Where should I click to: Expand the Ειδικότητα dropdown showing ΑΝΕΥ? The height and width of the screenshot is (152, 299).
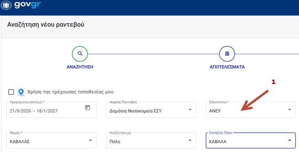250,110
